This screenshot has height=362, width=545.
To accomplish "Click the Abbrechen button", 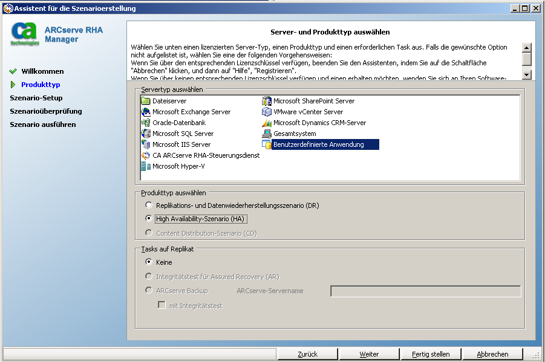I will tap(492, 354).
